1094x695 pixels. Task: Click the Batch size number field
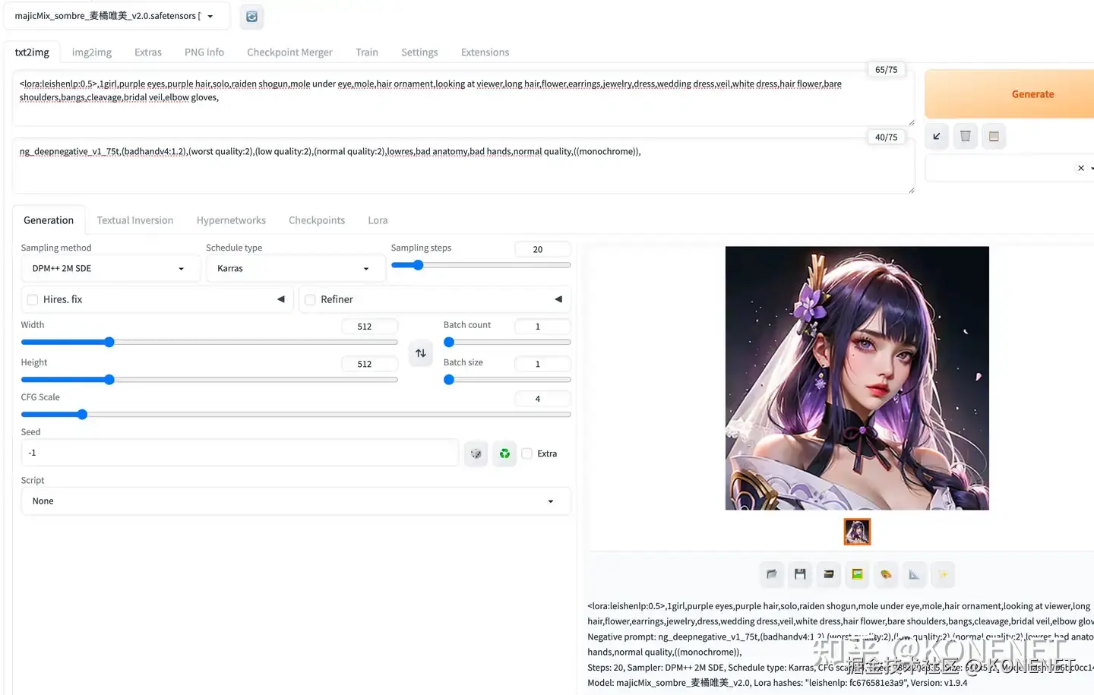click(542, 364)
